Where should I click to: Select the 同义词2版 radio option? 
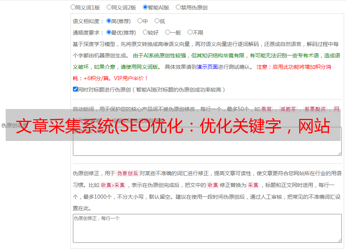109,7
